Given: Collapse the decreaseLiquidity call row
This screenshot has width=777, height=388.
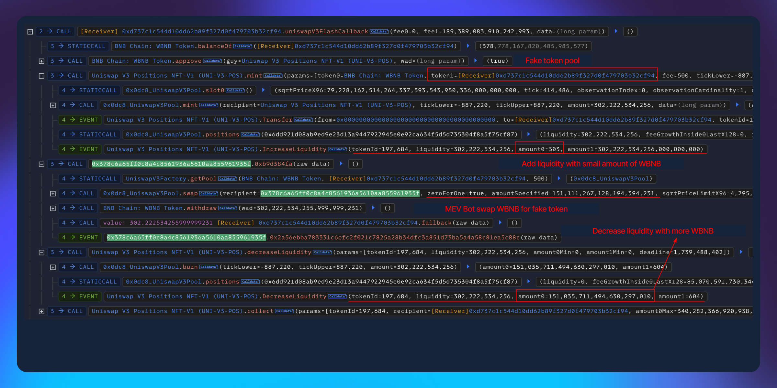Looking at the screenshot, I should click(x=41, y=253).
